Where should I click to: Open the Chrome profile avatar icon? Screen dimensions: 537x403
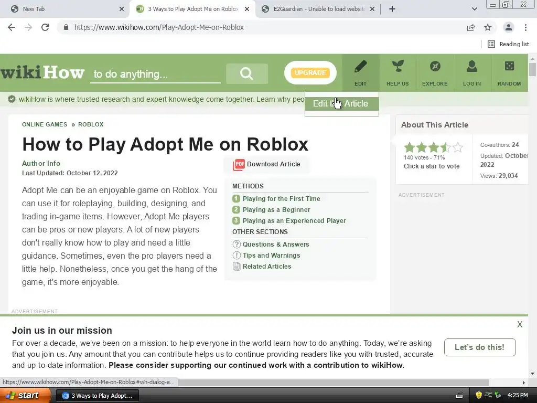coord(509,27)
